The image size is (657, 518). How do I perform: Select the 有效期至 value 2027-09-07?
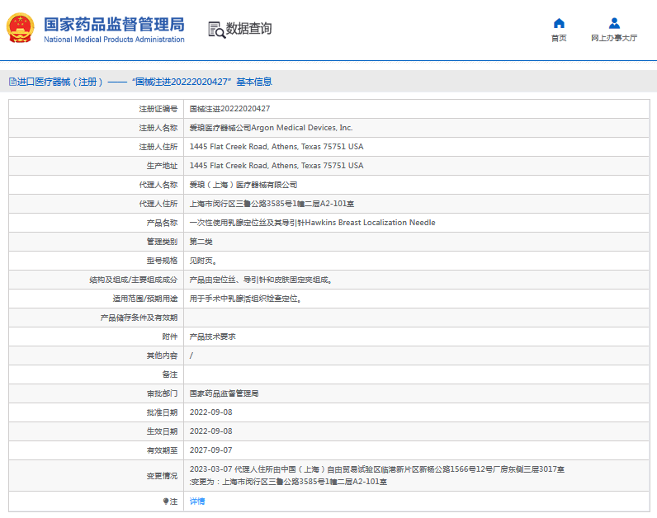click(210, 450)
